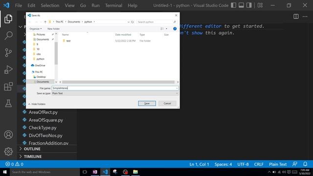
Task: Click the errors and warnings status indicator
Action: [14, 164]
